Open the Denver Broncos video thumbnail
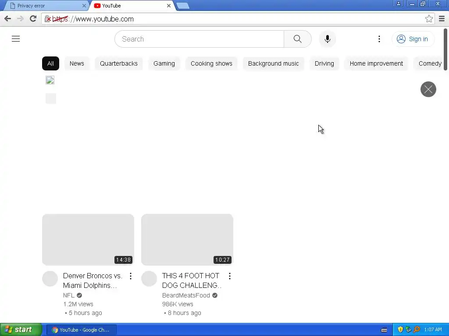Viewport: 449px width, 336px height. click(88, 239)
